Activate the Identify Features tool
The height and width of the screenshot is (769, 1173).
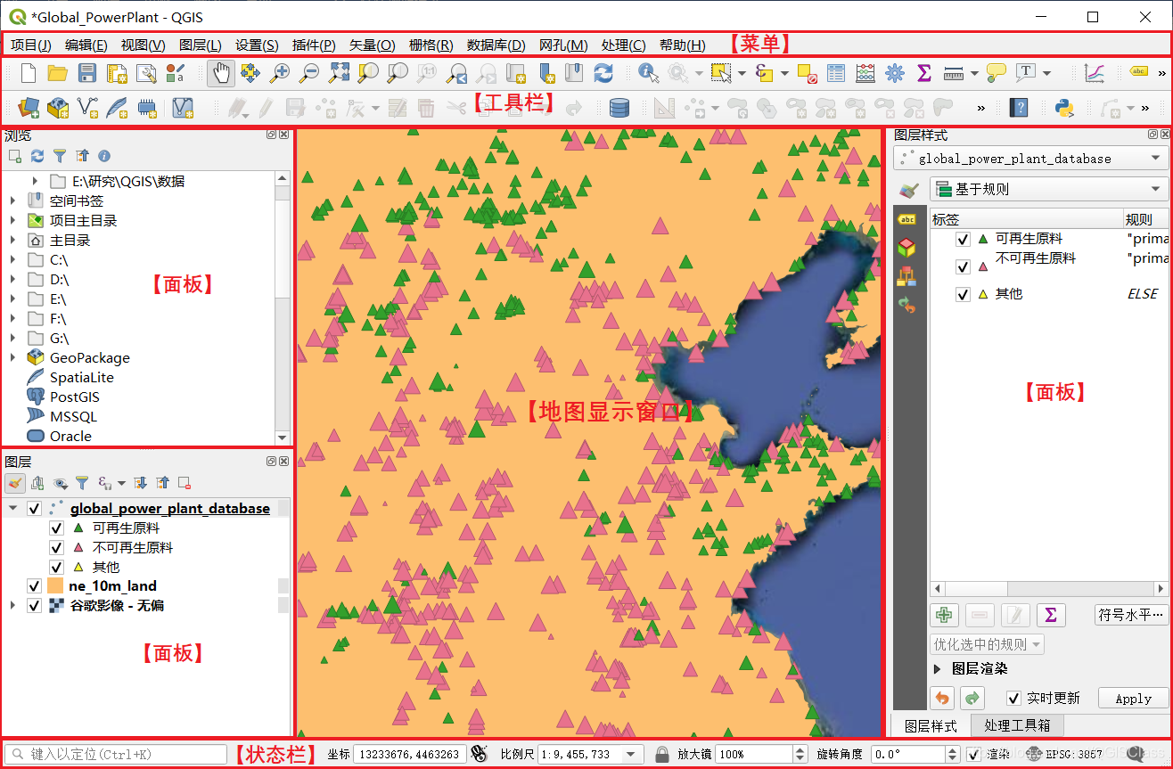click(648, 73)
